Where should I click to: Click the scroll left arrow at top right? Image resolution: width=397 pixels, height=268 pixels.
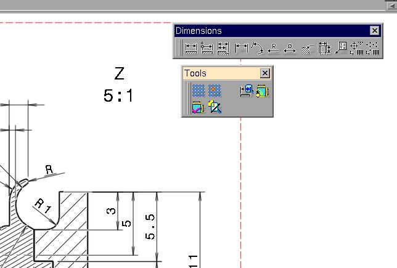[x=391, y=6]
